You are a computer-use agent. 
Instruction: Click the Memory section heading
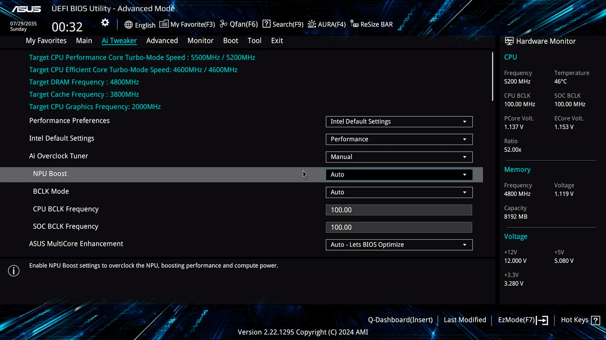click(x=517, y=169)
